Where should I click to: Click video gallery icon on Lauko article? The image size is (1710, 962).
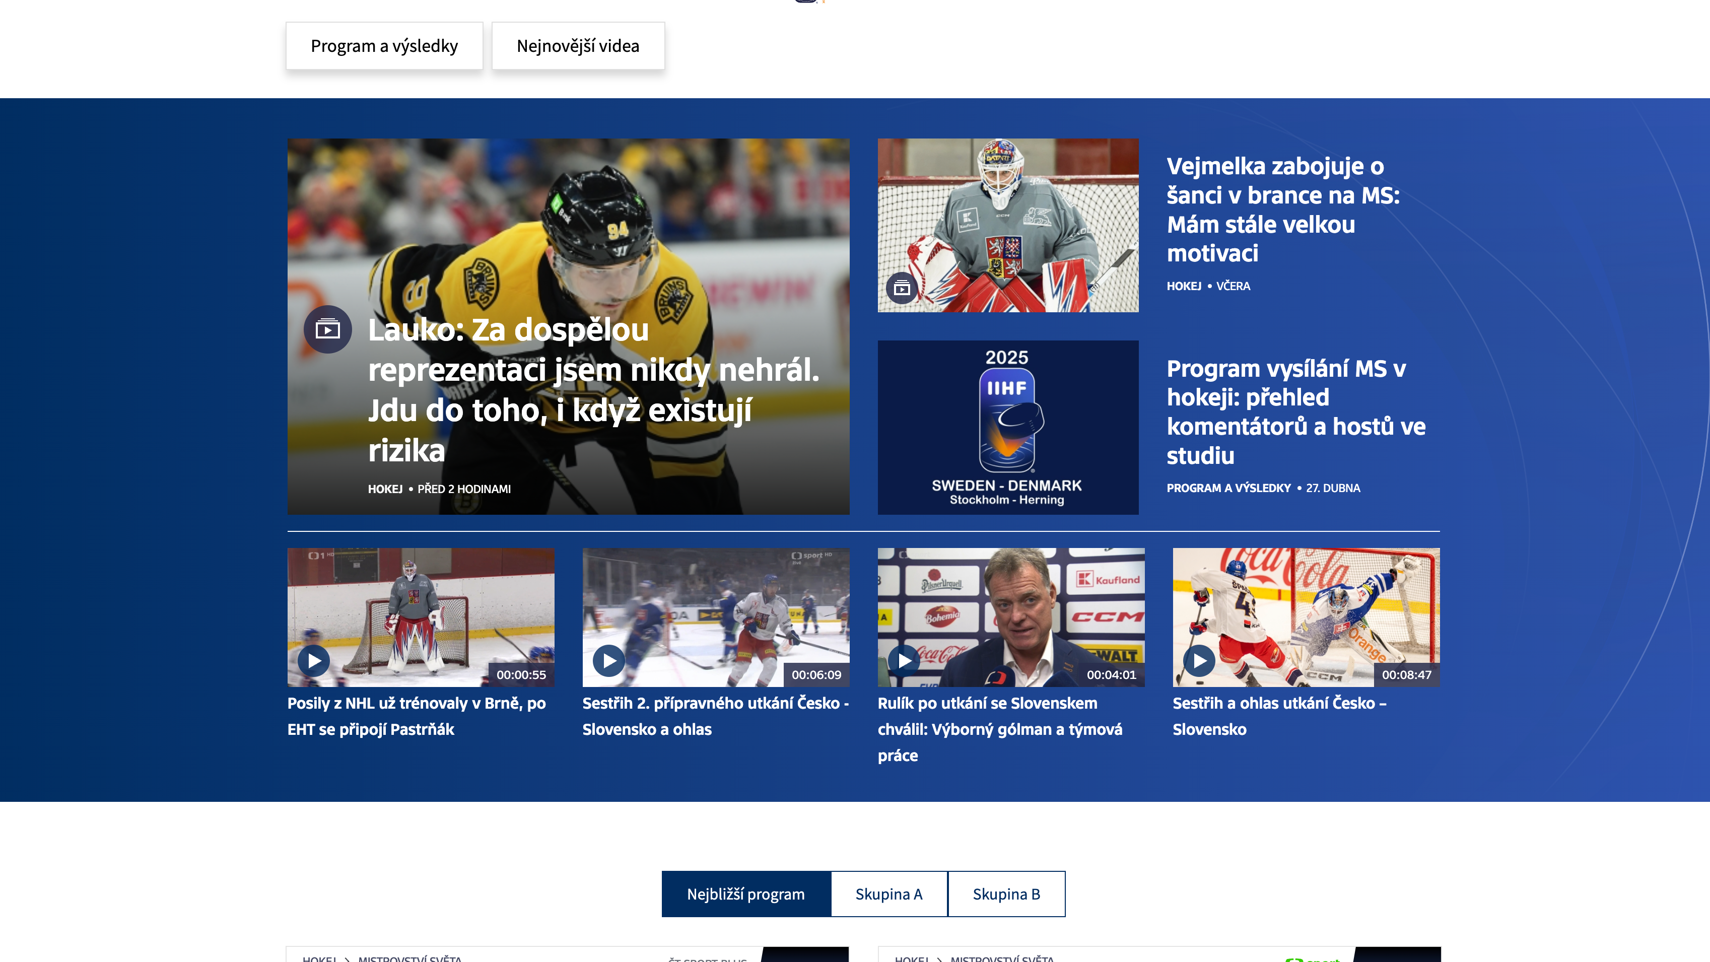[x=327, y=329]
